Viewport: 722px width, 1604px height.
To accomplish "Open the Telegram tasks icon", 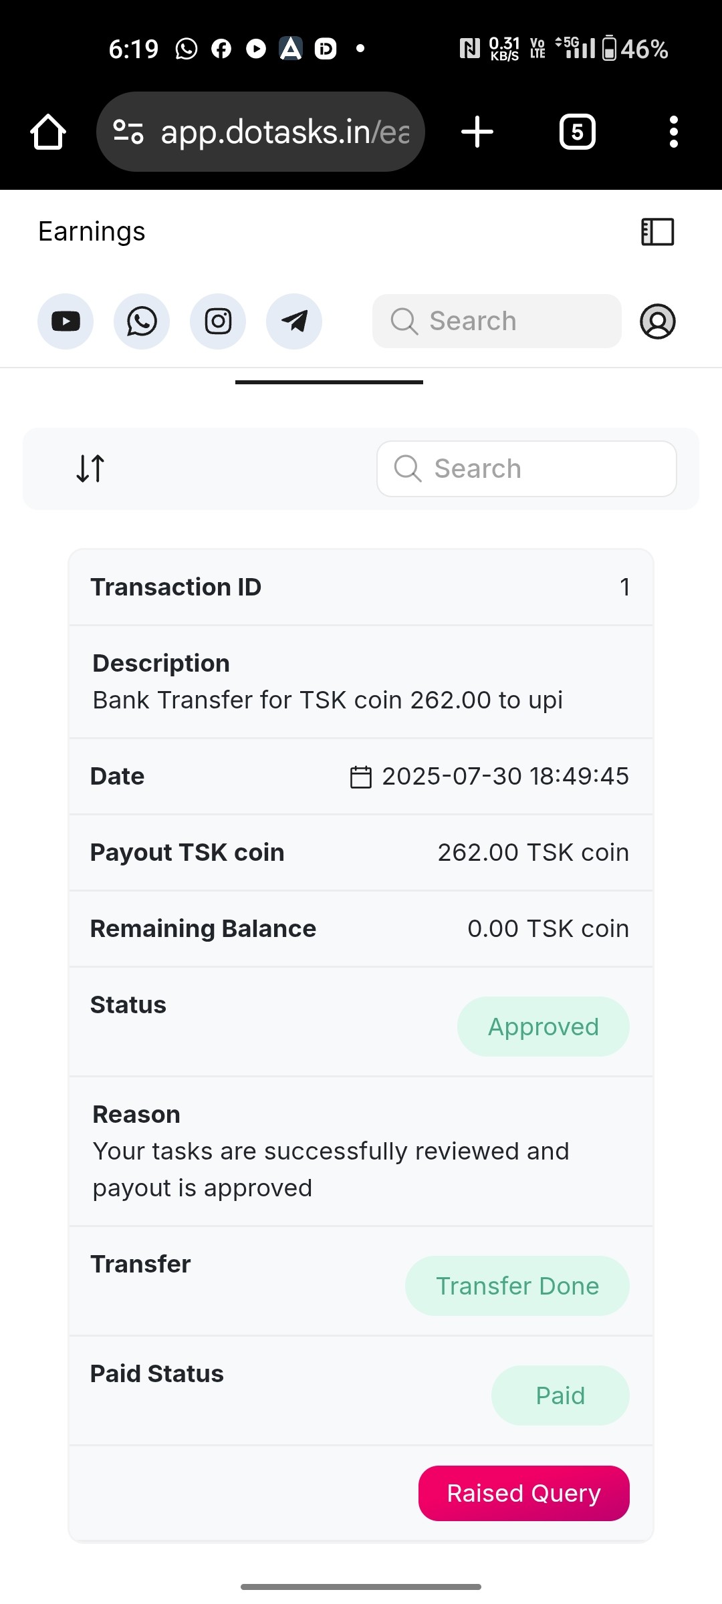I will coord(294,321).
